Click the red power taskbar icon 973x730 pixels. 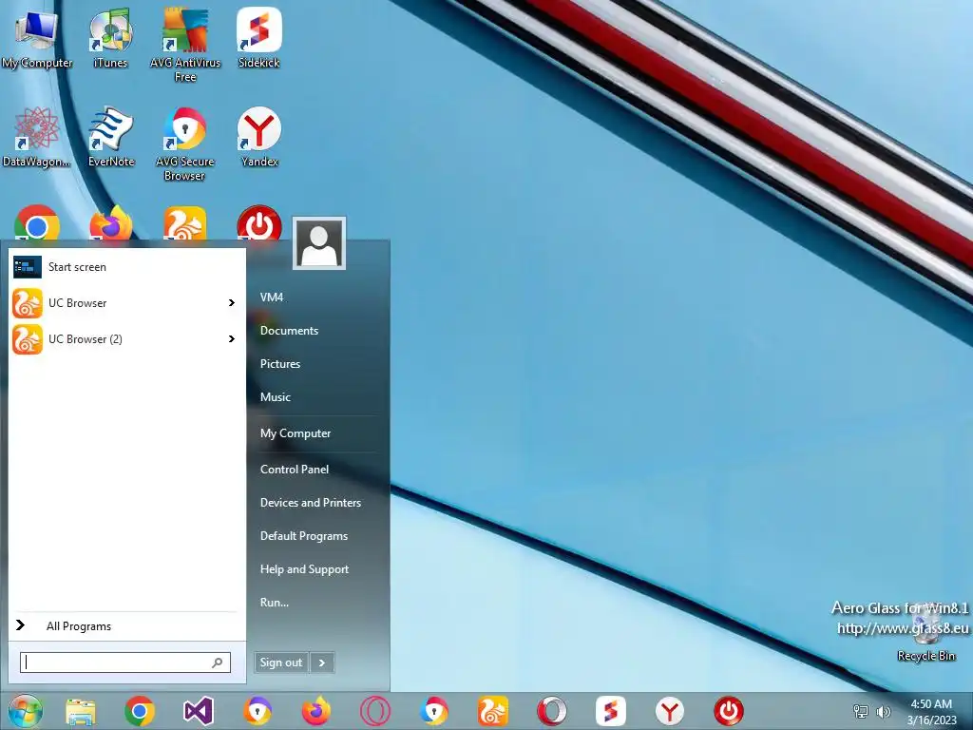(729, 711)
